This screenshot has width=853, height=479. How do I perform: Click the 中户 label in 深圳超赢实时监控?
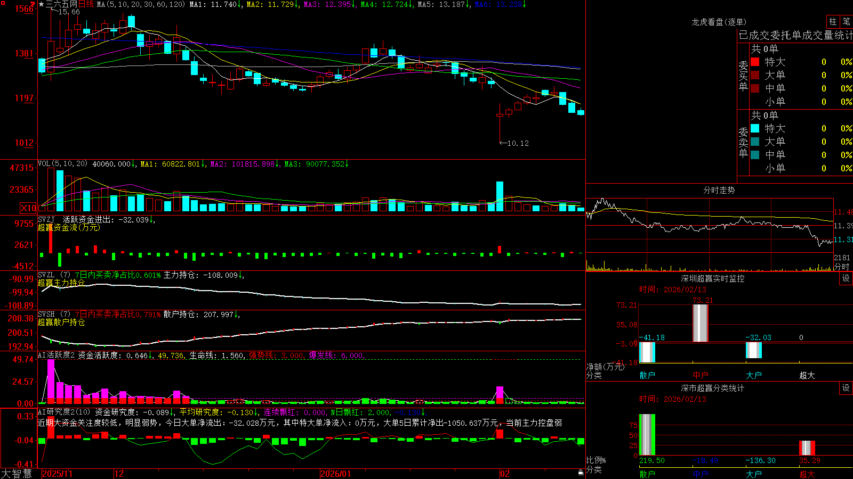pos(701,375)
